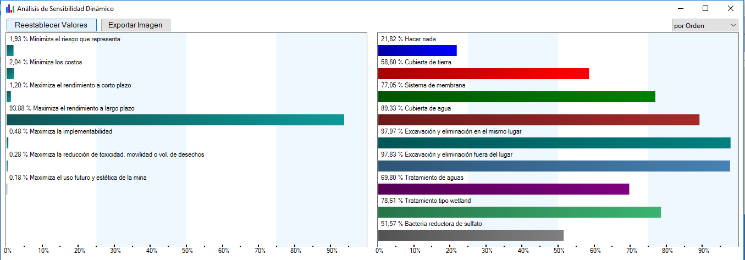
Task: Click the 'Minimiza el riesgo que representa' bar
Action: [x=10, y=51]
